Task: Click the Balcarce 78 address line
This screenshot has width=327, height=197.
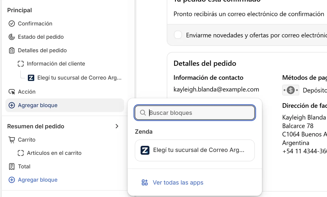Action: (x=298, y=126)
